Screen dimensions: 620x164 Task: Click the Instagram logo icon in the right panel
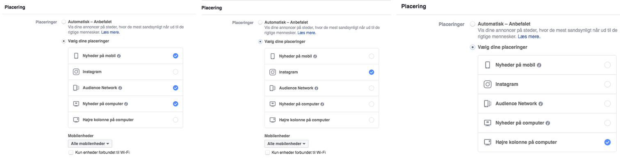[488, 84]
